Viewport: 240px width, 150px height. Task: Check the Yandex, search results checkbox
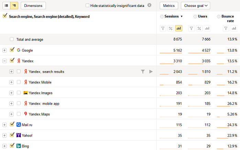coord(19,71)
